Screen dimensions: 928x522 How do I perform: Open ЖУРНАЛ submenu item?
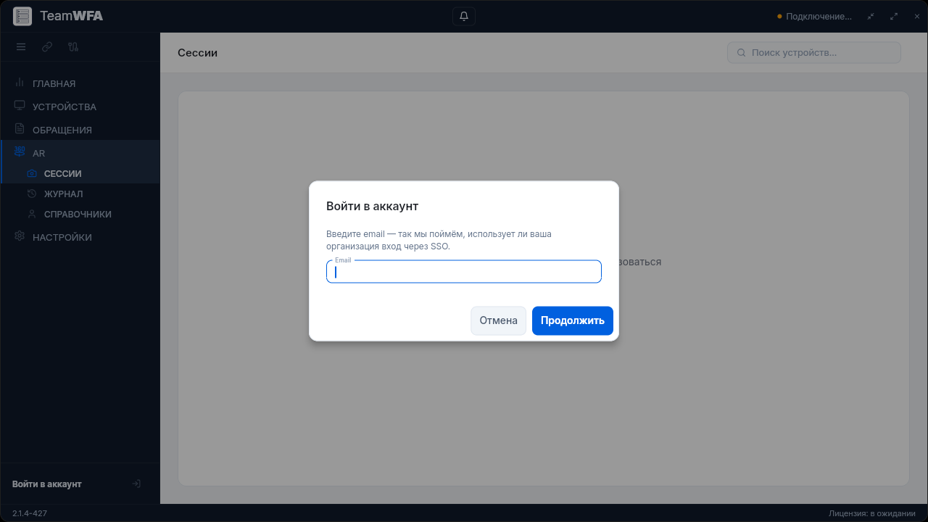tap(80, 194)
